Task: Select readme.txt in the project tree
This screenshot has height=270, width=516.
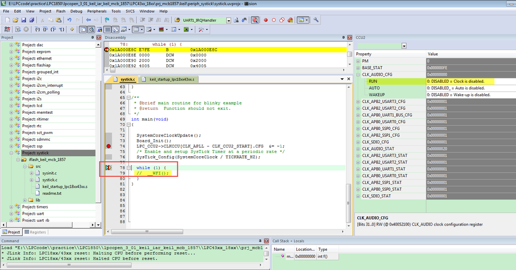Action: [52, 193]
